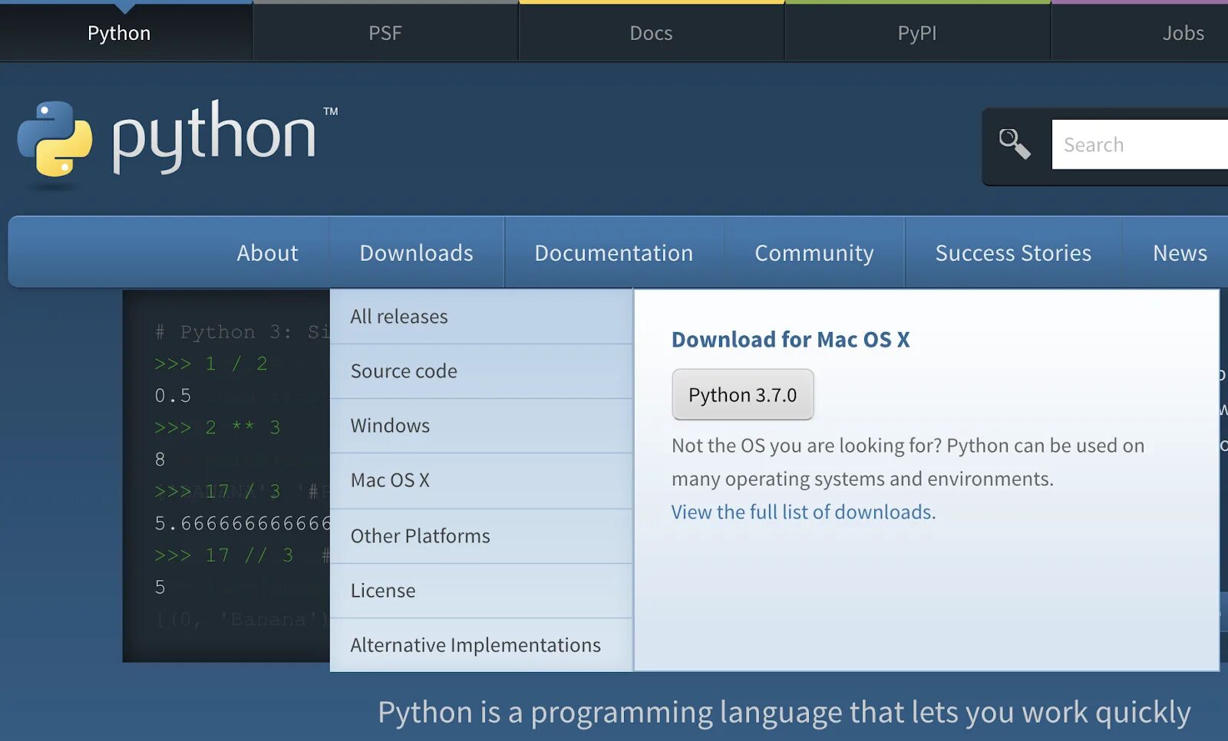
Task: Click the '>>> 1 / 2' code line
Action: (211, 364)
